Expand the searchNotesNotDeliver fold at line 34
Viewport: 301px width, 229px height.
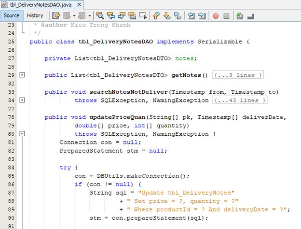pos(22,100)
